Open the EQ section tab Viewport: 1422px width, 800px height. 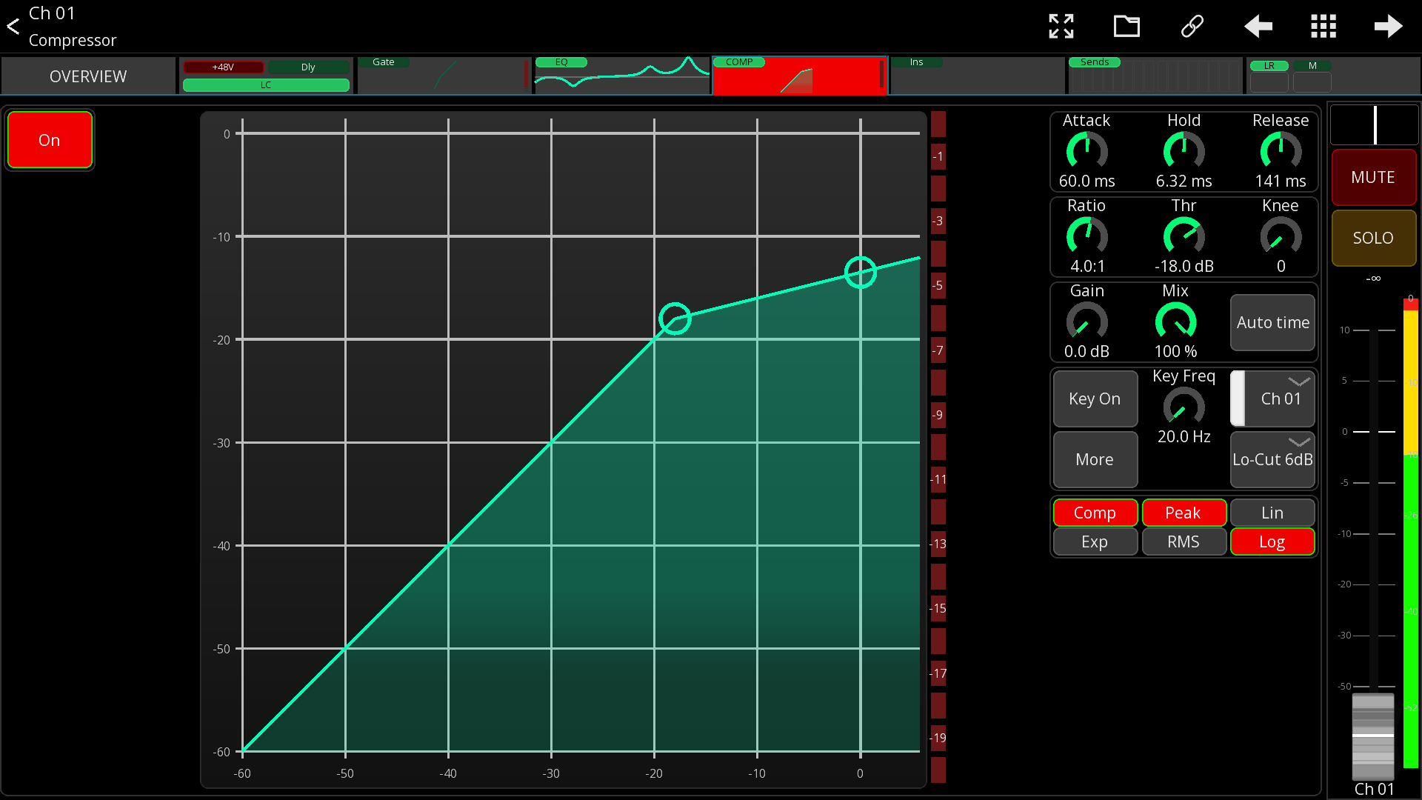(621, 76)
